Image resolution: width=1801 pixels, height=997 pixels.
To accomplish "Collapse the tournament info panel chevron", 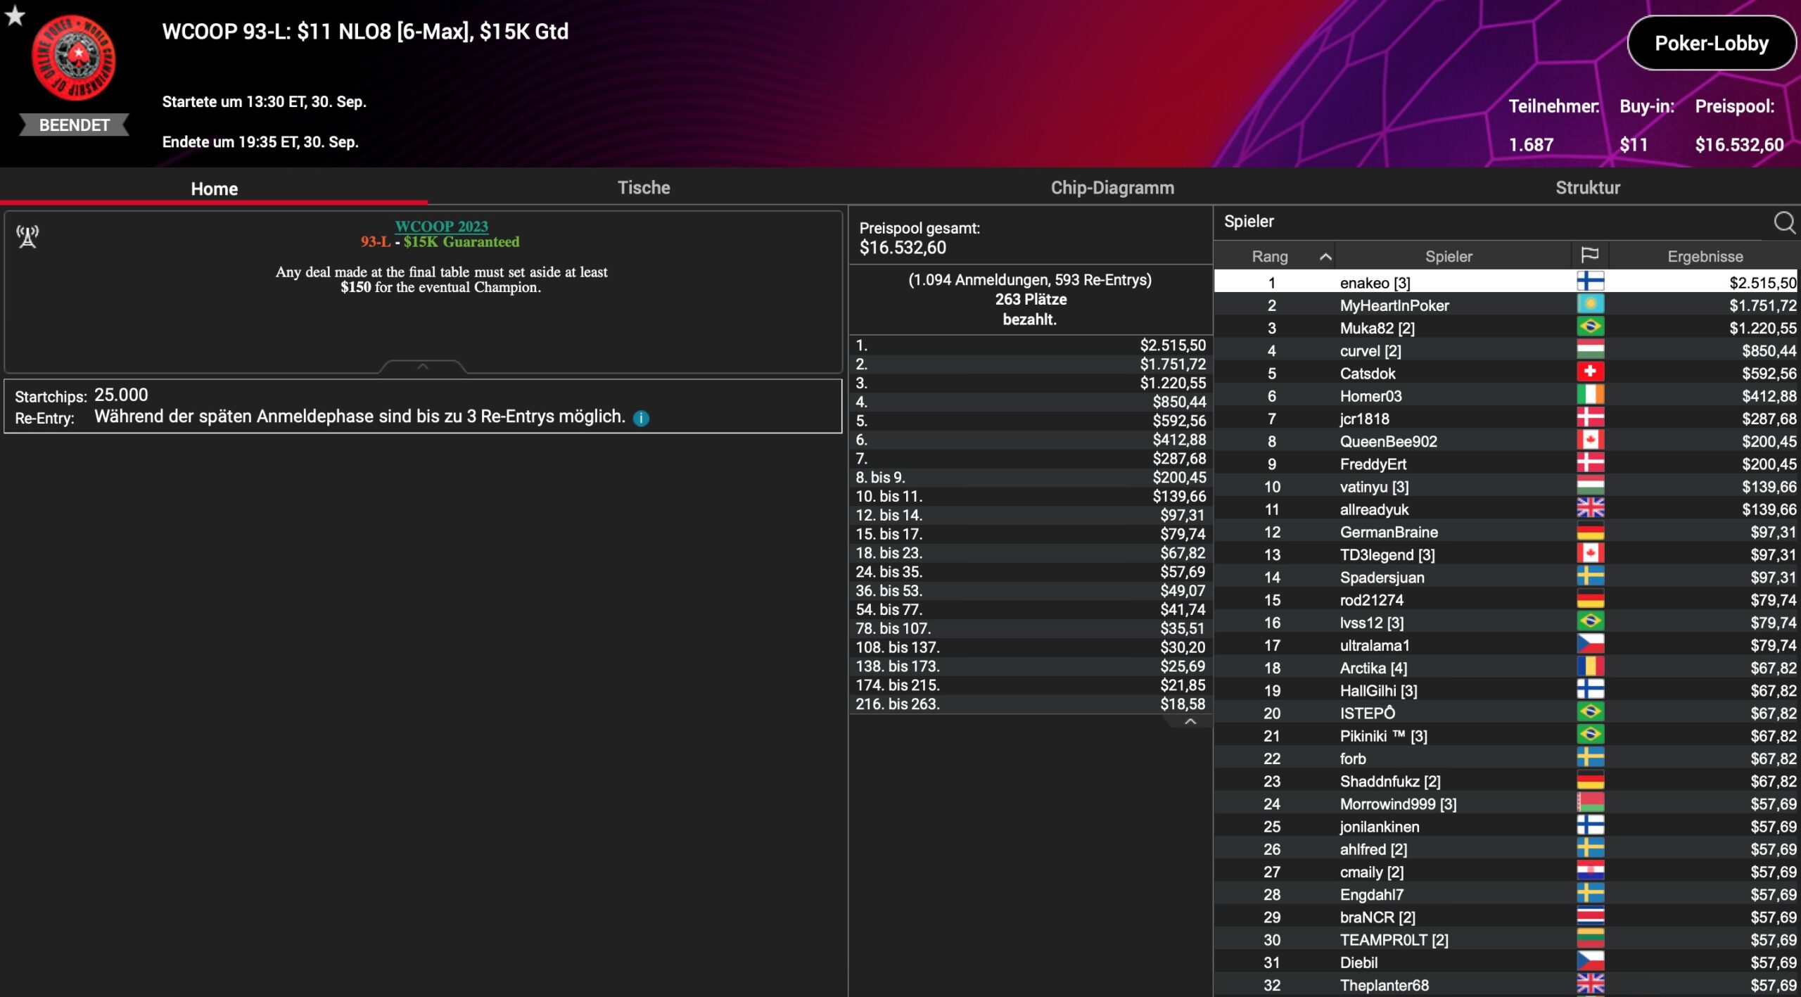I will click(x=423, y=367).
